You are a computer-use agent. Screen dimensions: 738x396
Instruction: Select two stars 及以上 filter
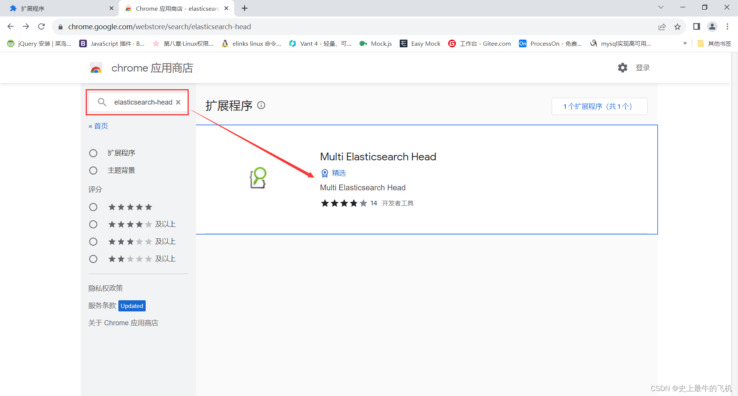point(93,259)
